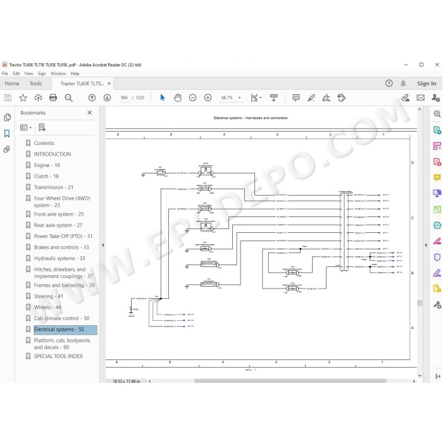Add a sticky note comment
The width and height of the screenshot is (443, 443).
pos(296,97)
